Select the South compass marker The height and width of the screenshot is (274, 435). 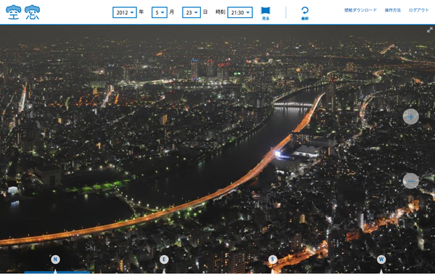tap(273, 260)
